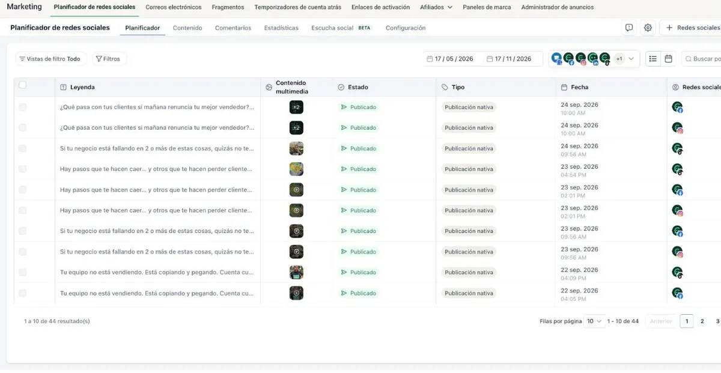
Task: Open Administrador de anuncios
Action: tap(558, 7)
